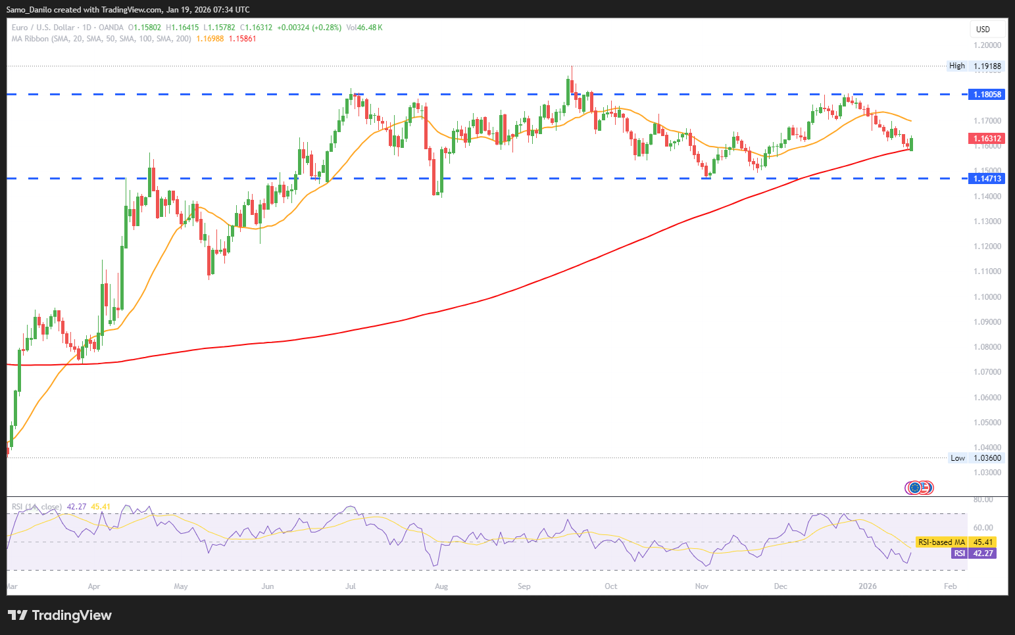Click the 2026 label on time axis
Screen dimensions: 1015x635
coord(868,586)
